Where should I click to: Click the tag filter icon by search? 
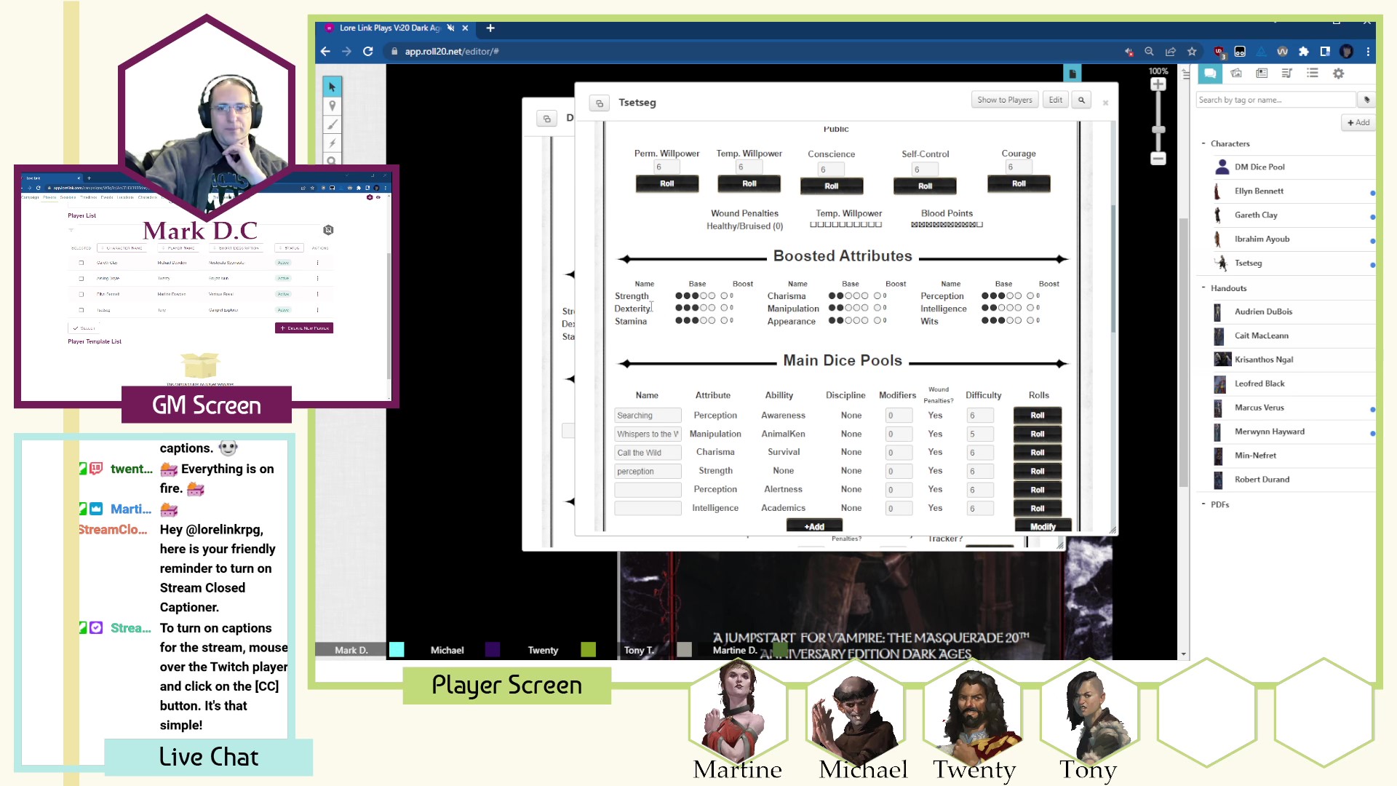pyautogui.click(x=1366, y=100)
